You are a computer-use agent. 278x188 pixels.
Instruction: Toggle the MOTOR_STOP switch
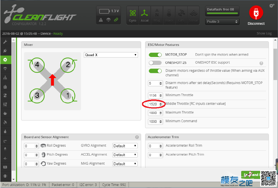[x=155, y=55]
